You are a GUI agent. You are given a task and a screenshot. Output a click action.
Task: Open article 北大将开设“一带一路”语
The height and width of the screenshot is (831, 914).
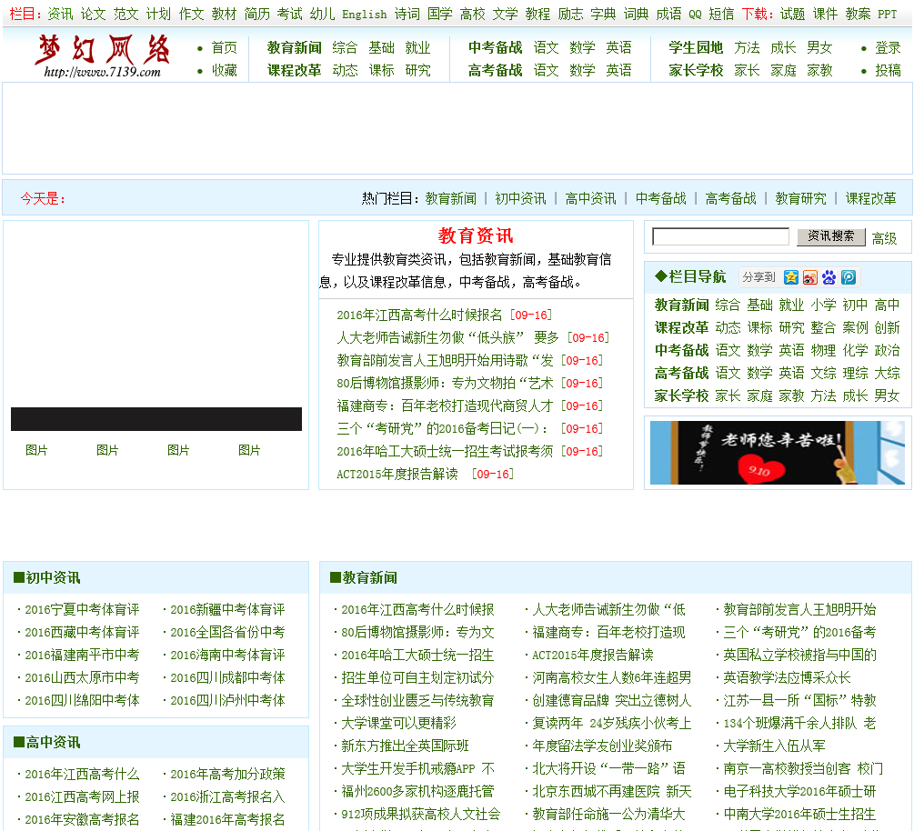coord(608,769)
